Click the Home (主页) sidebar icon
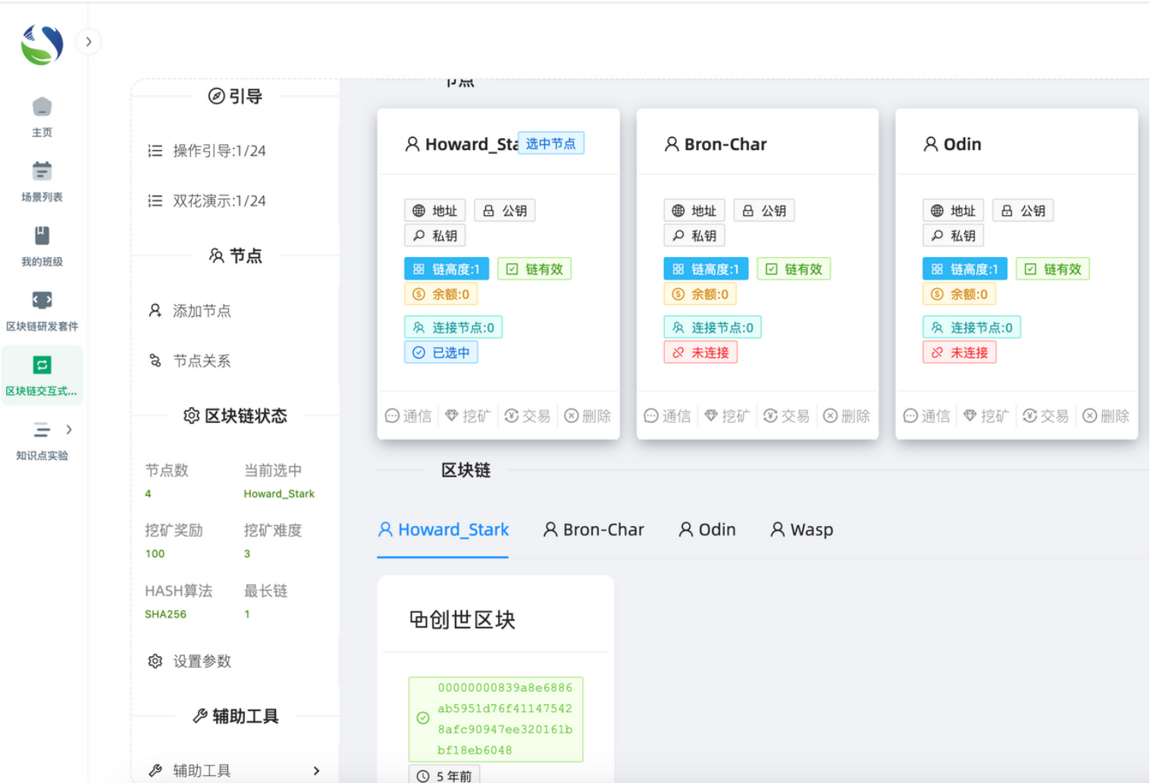This screenshot has height=783, width=1150. pos(42,108)
